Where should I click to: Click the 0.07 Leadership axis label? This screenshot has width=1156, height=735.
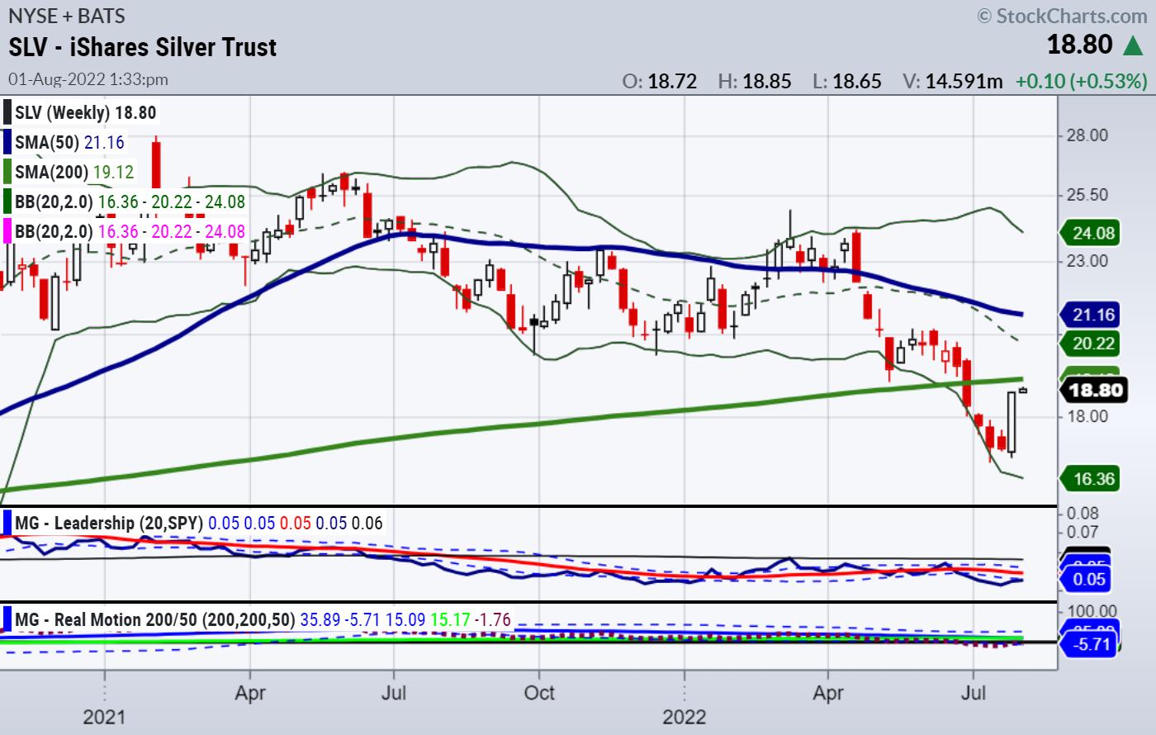coord(1083,533)
